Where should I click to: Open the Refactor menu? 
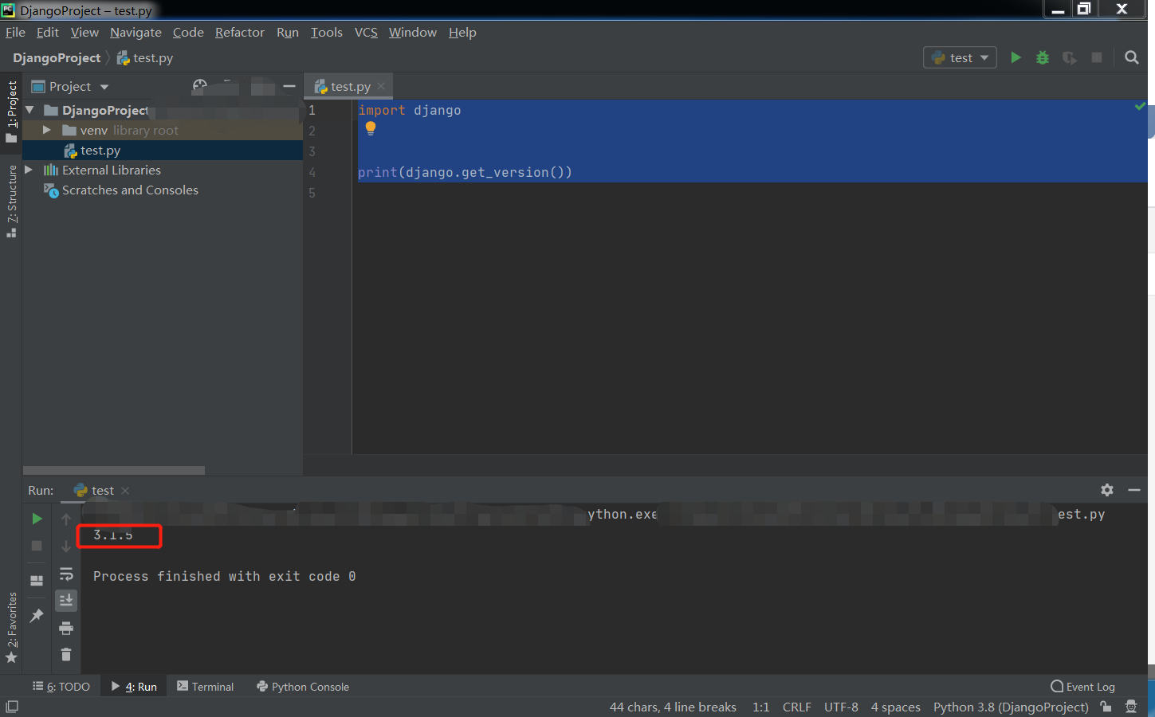pyautogui.click(x=239, y=32)
